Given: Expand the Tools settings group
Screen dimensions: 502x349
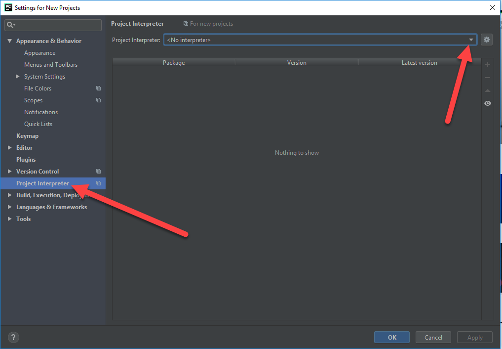Looking at the screenshot, I should coord(9,219).
